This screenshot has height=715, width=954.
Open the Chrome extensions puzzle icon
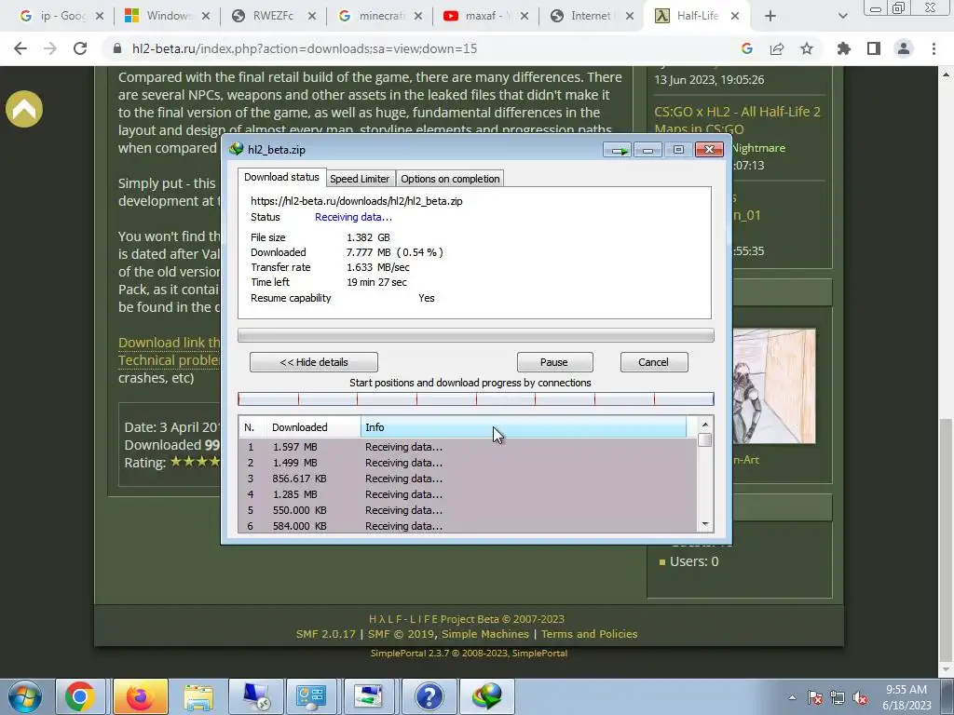point(844,48)
